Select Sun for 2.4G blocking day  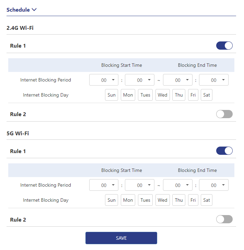coord(112,95)
